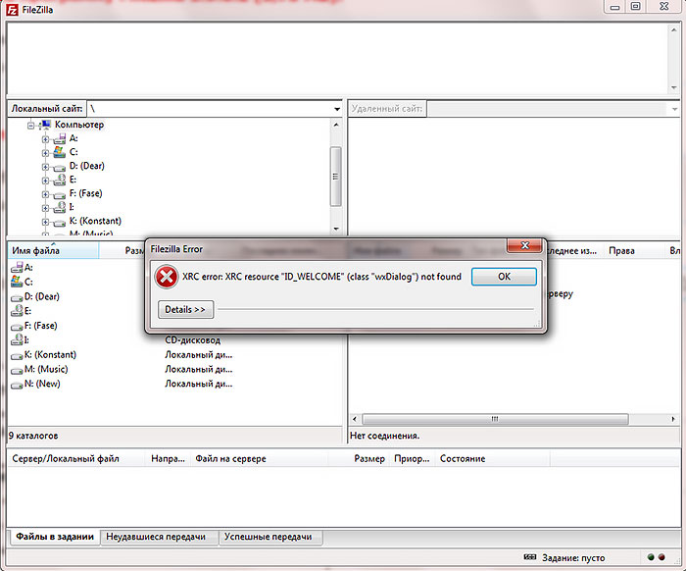The image size is (686, 571).
Task: Open error details with Details >> button
Action: [x=185, y=309]
